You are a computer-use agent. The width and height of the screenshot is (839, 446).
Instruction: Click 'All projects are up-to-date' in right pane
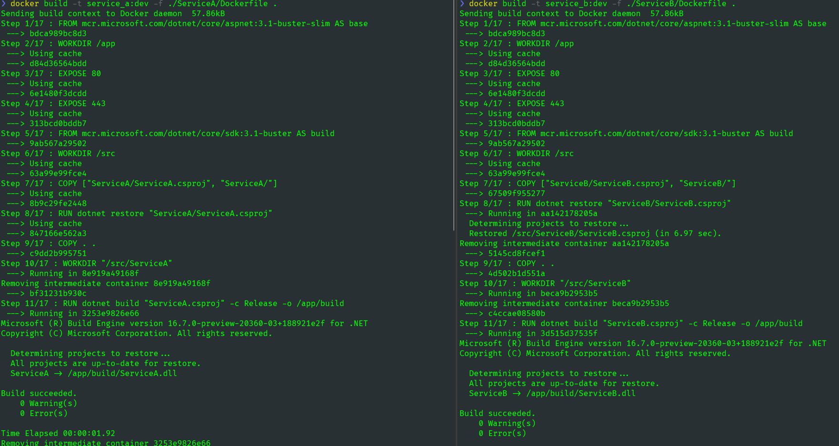click(564, 384)
